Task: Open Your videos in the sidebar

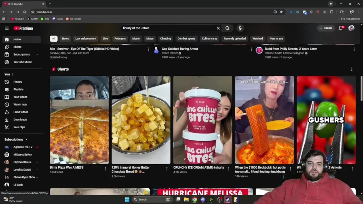Action: [22, 97]
